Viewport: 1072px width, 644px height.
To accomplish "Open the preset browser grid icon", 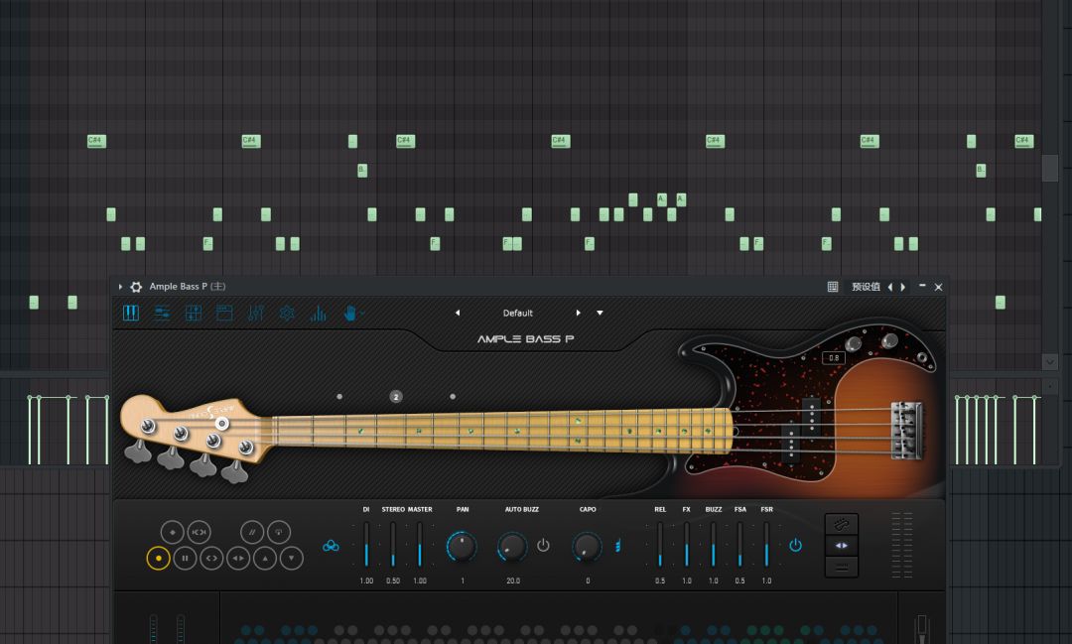I will (x=833, y=287).
